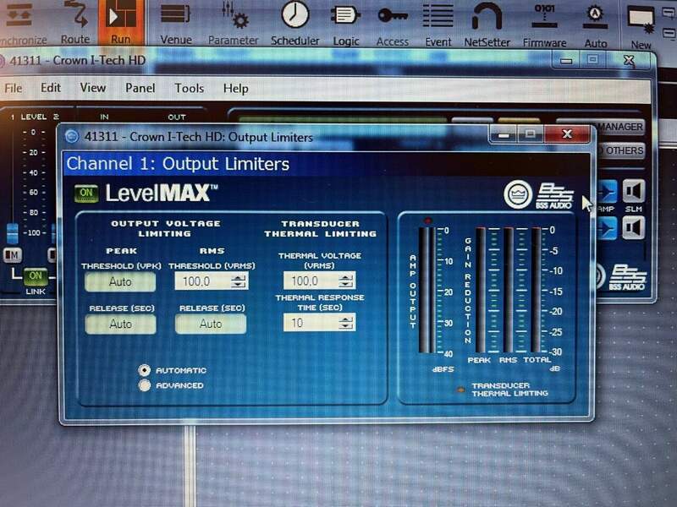Click the RMS Release Auto field

(210, 324)
